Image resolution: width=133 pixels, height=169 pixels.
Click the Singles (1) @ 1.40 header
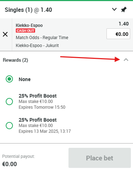coord(28,10)
